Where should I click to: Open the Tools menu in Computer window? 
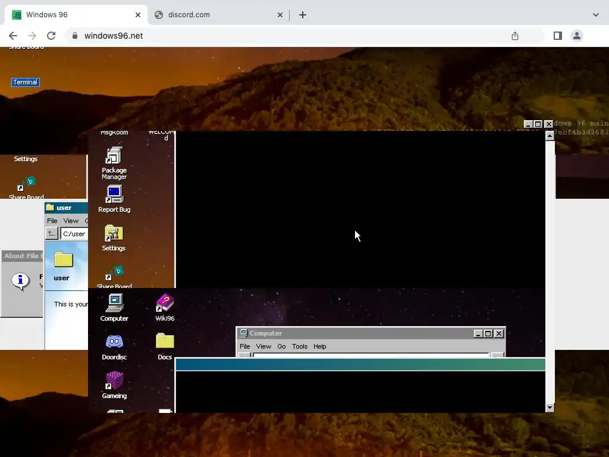300,346
